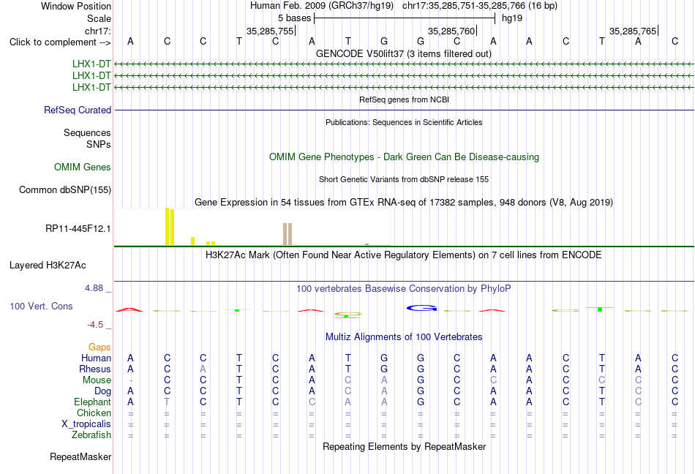The height and width of the screenshot is (474, 695).
Task: Click the 35,285,765 position marker
Action: pos(634,31)
